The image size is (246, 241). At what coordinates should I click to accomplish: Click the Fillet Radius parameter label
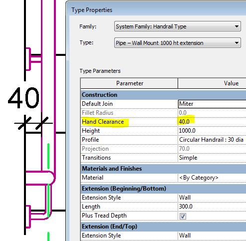97,113
